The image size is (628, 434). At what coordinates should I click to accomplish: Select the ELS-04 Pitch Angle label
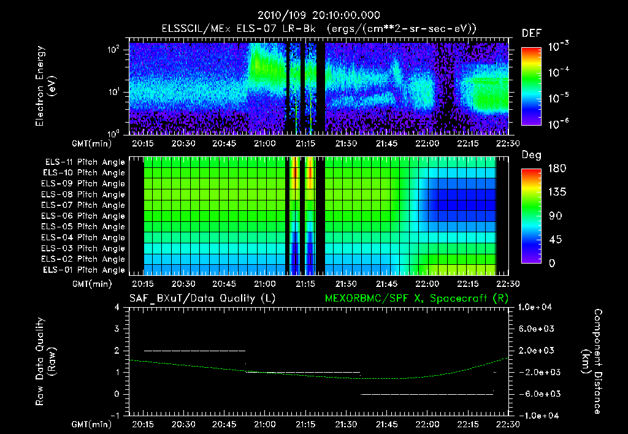[x=83, y=237]
